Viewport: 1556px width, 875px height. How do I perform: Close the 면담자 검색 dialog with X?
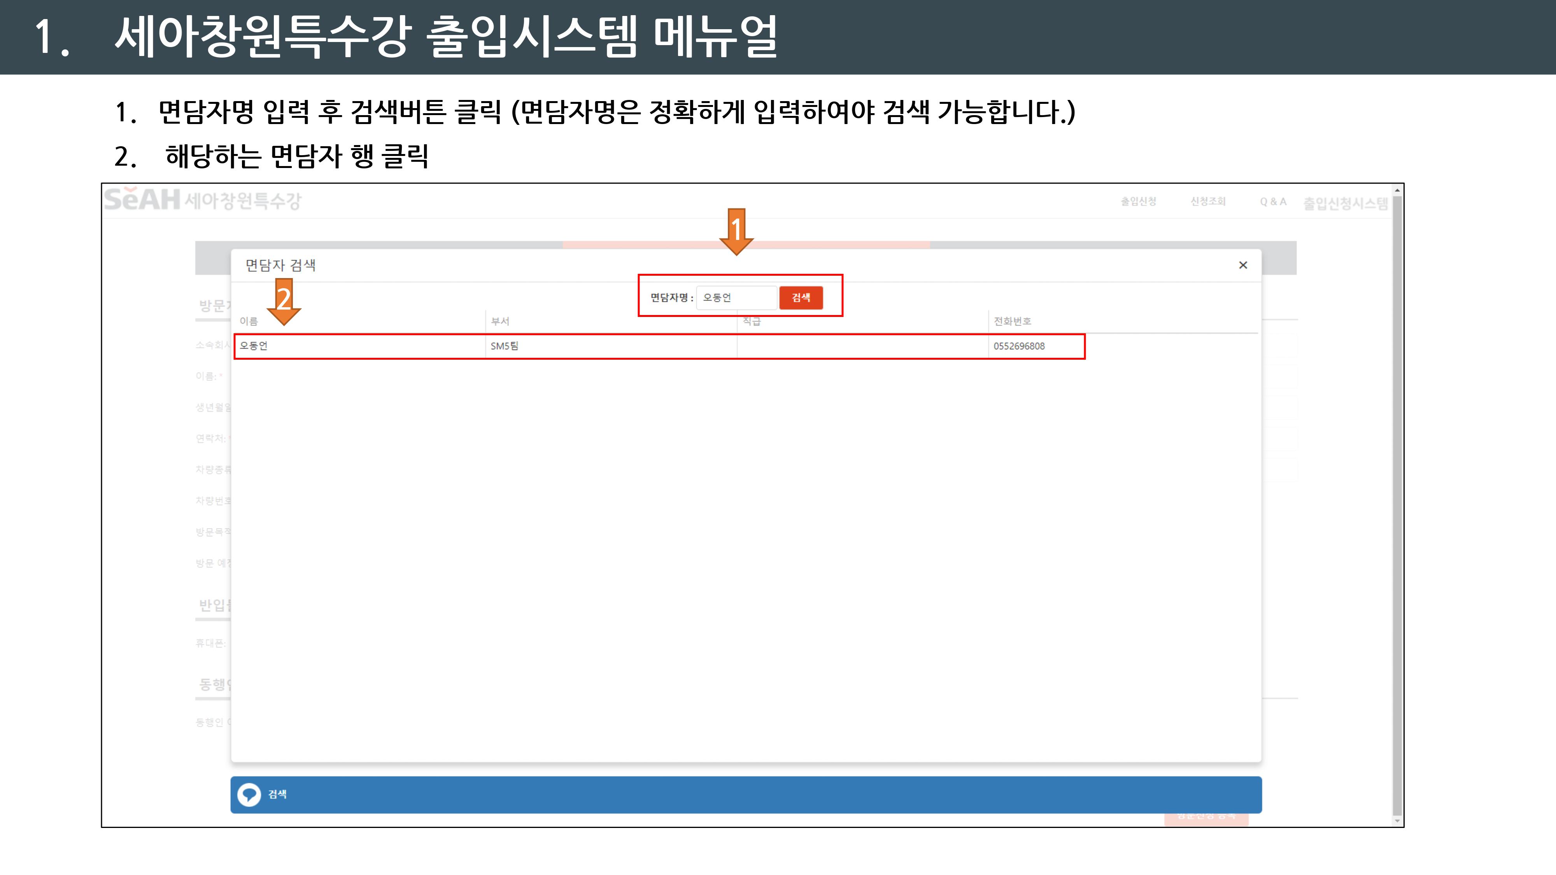click(x=1242, y=265)
